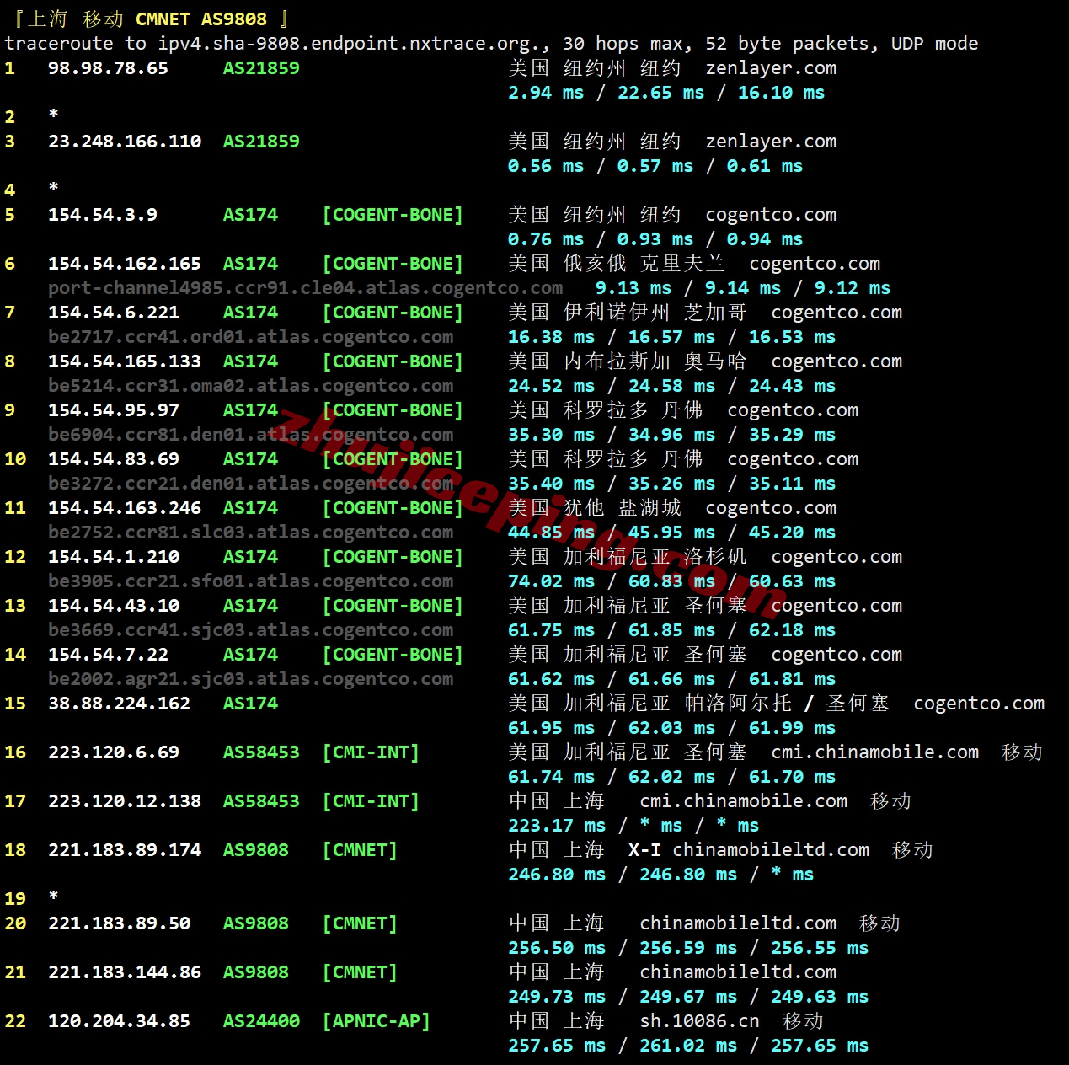Click AS58453 on hop 16
1069x1065 pixels.
[x=261, y=752]
